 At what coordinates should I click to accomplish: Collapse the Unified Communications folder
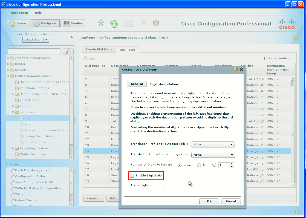(8, 76)
